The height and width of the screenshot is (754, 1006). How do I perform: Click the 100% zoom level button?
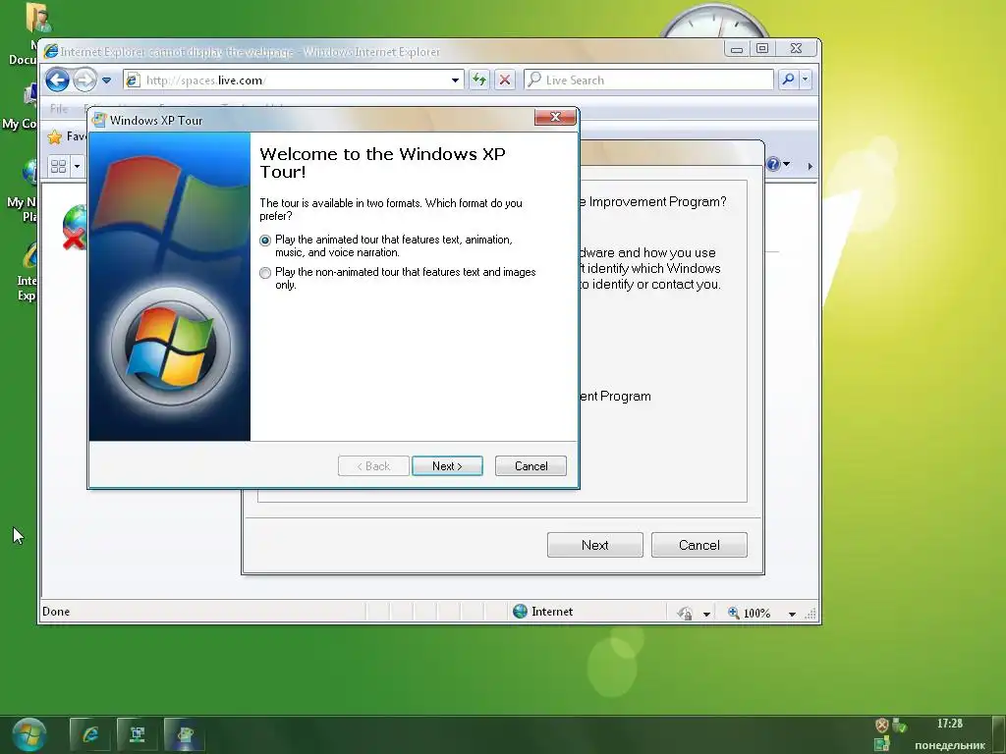pos(749,613)
